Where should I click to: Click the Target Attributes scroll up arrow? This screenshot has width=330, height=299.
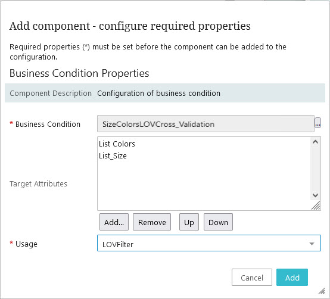coord(315,142)
